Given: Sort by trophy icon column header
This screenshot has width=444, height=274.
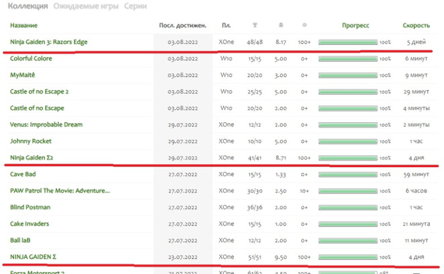Looking at the screenshot, I should coord(255,26).
